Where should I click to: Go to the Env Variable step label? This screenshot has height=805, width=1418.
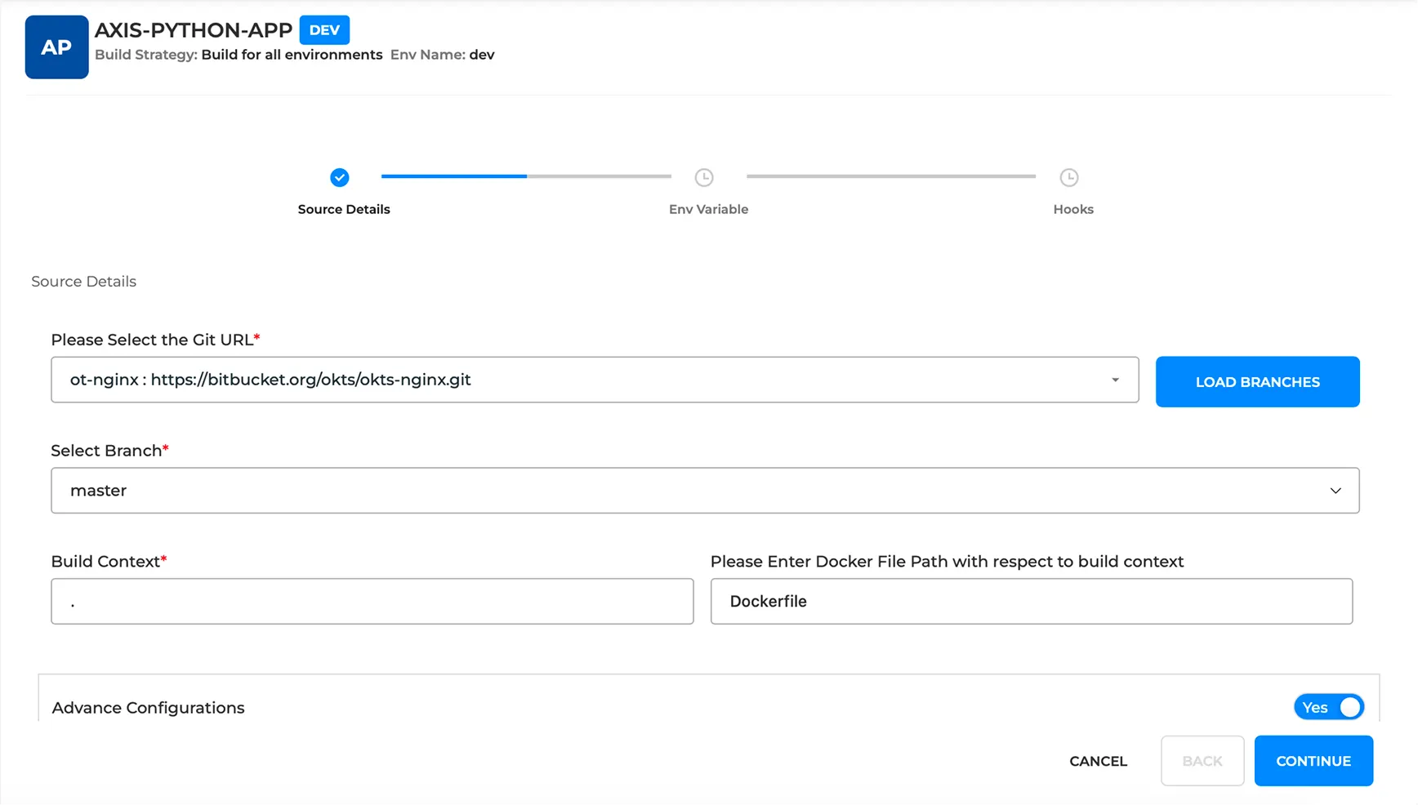click(x=708, y=209)
